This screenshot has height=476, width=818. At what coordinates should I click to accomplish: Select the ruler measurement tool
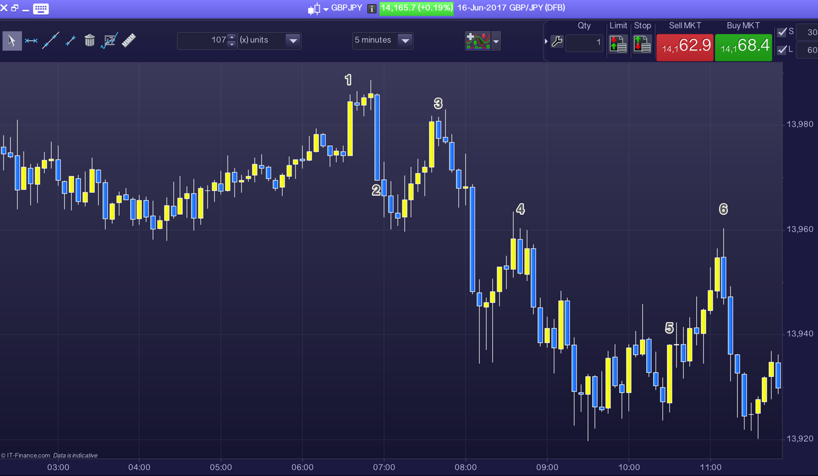click(129, 40)
